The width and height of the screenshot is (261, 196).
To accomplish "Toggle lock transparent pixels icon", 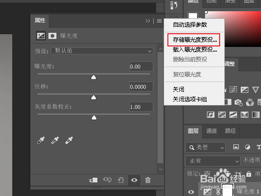I will [207, 174].
